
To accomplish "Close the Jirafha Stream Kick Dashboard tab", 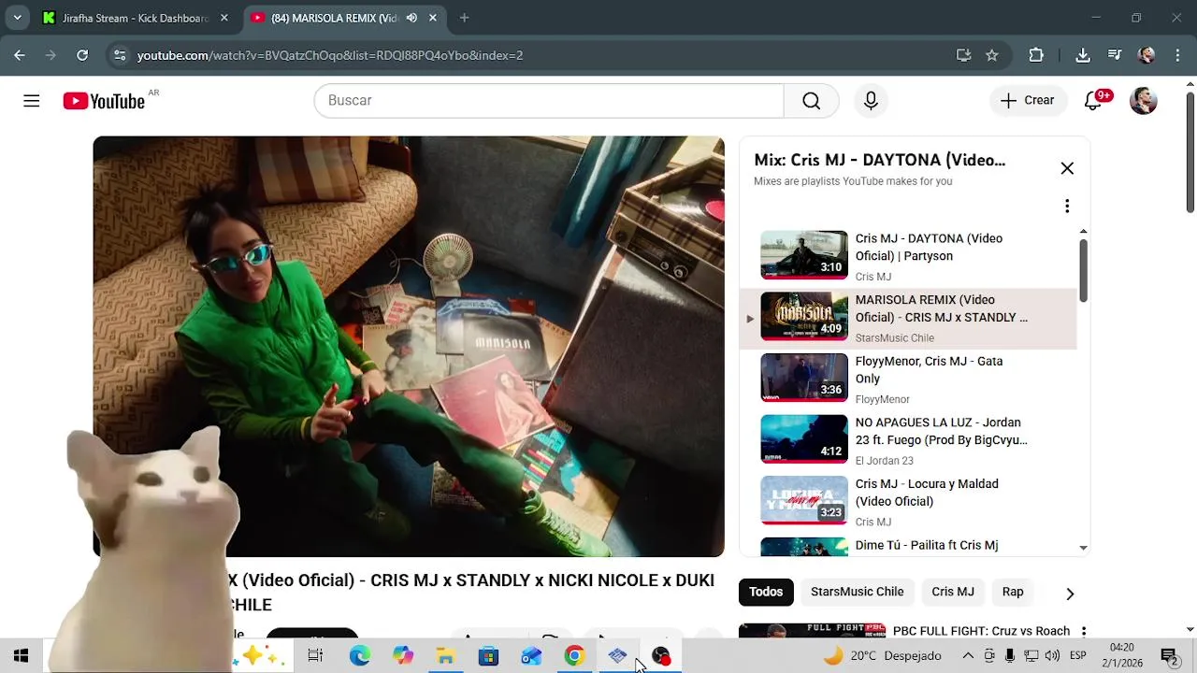I will pos(224,18).
